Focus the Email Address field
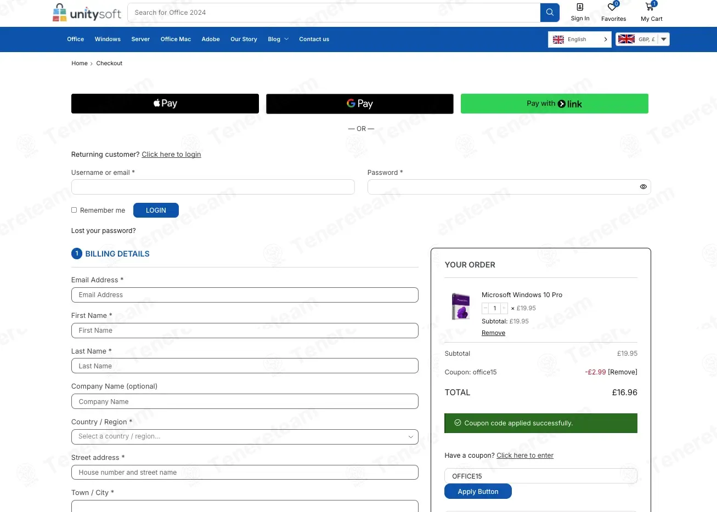 pos(245,295)
